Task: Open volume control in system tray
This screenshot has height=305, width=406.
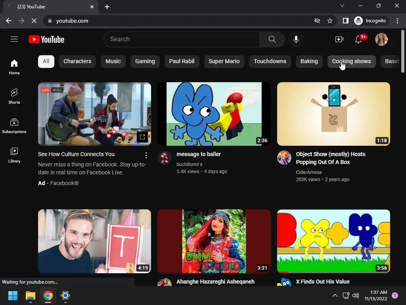Action: click(356, 295)
